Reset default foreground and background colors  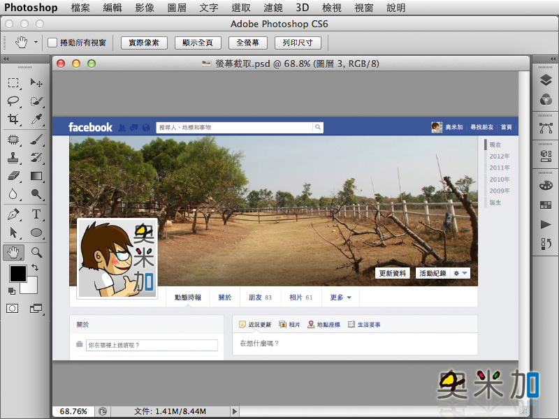click(x=12, y=291)
